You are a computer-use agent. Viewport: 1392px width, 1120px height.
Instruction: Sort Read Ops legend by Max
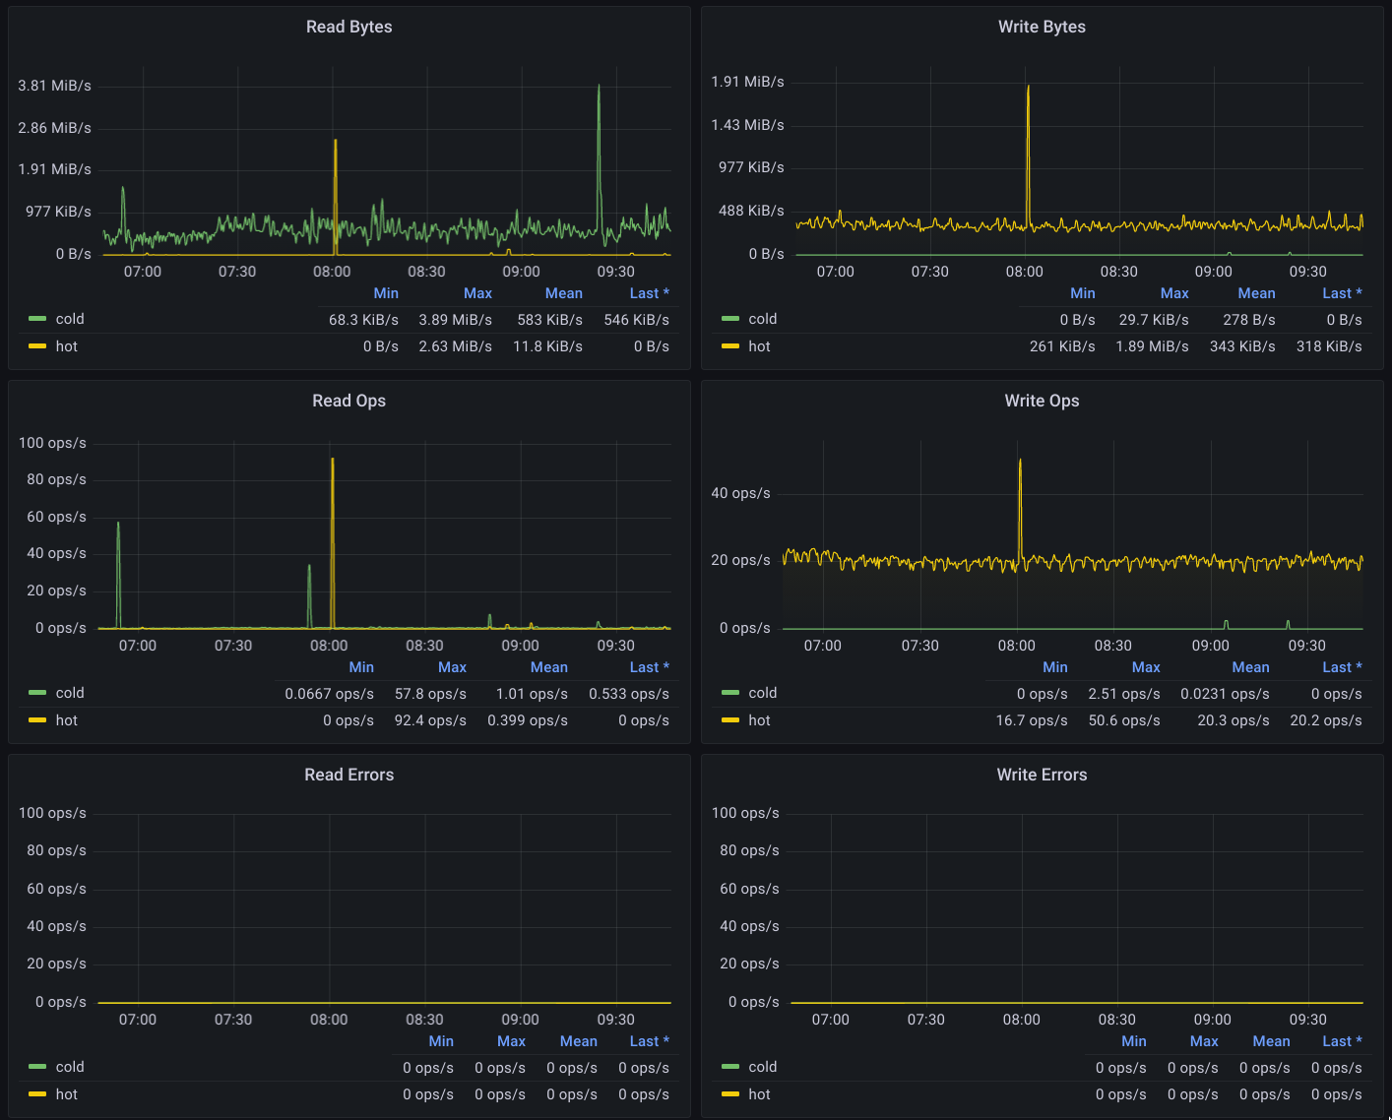(x=452, y=667)
